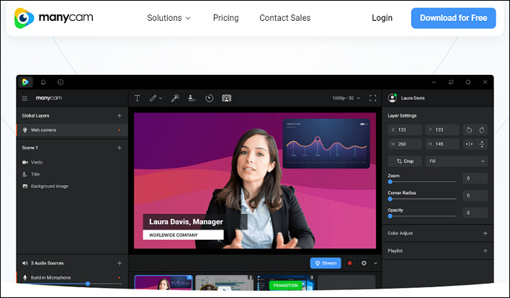
Task: Click the Corner Radius value field
Action: tap(475, 195)
